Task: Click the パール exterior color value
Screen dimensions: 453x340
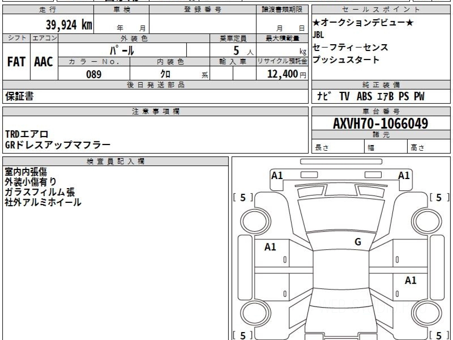Action: click(122, 50)
